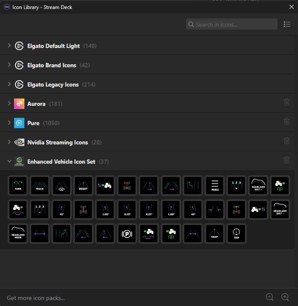Open the 'Get more icon packs...' link

[x=36, y=298]
